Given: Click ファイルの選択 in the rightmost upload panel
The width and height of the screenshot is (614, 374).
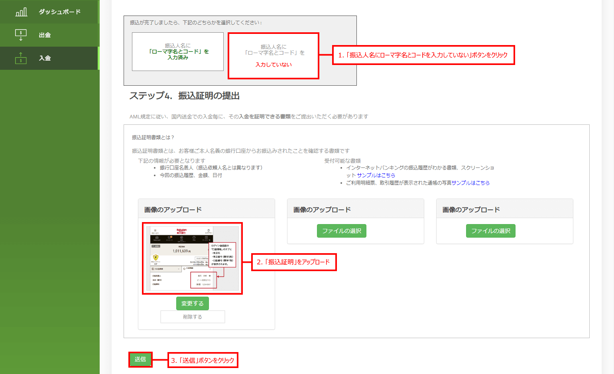Looking at the screenshot, I should tap(490, 230).
